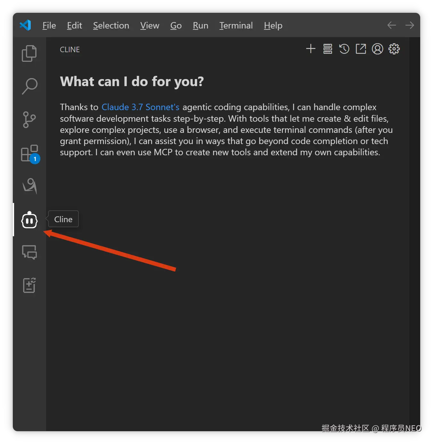433x444 pixels.
Task: Open Cline settings gear icon
Action: 394,49
